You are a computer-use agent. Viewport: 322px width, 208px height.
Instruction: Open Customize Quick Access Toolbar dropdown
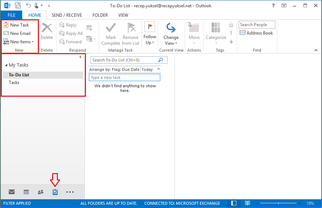49,6
